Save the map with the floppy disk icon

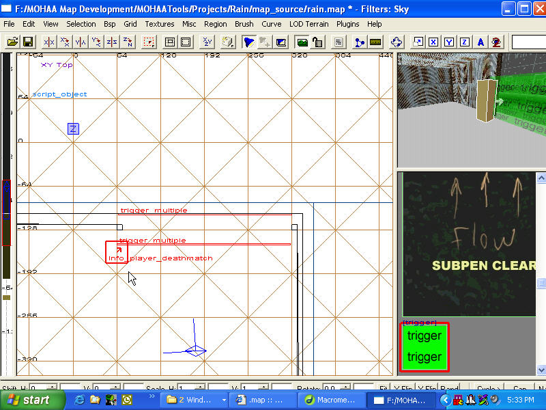click(x=28, y=42)
